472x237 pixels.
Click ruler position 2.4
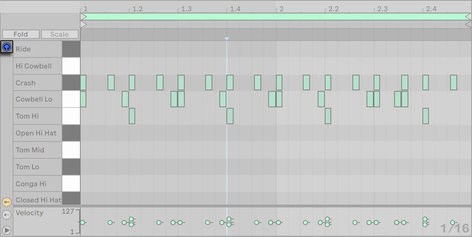point(431,9)
